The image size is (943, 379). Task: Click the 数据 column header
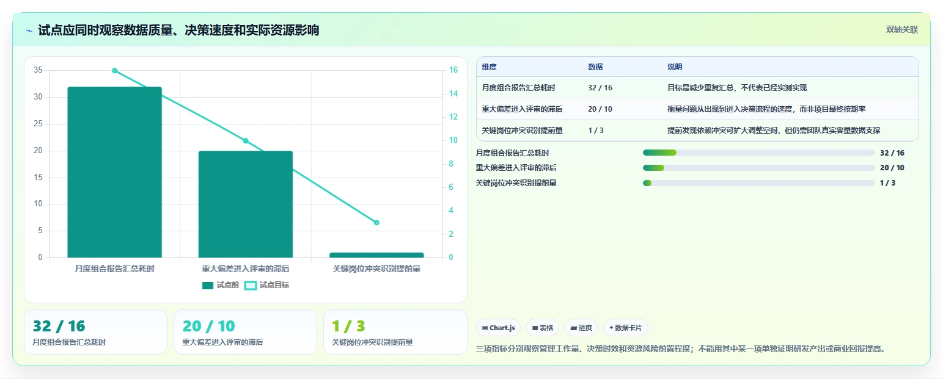(x=595, y=67)
